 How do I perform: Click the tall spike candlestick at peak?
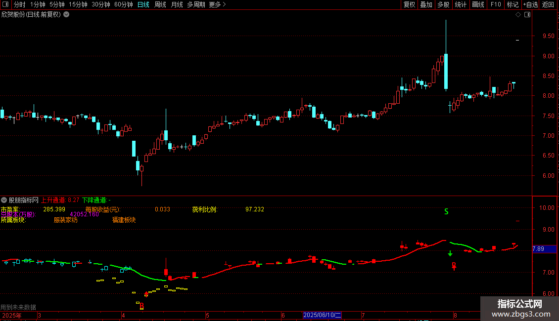tap(446, 55)
